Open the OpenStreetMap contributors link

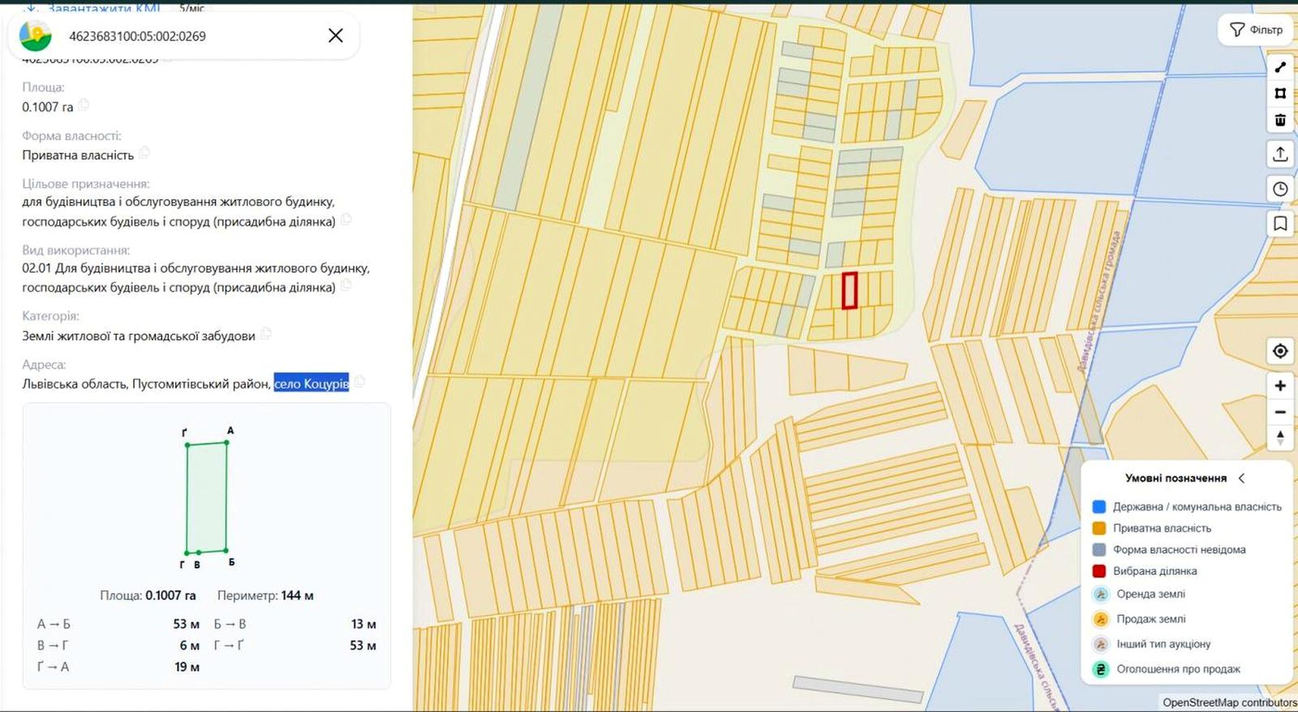[1229, 702]
